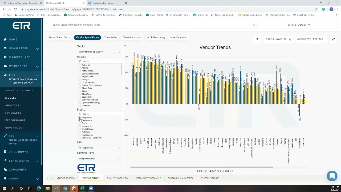Screen dimensions: 341x192
Task: Bookmark this page with the star icon
Action: click(316, 9)
